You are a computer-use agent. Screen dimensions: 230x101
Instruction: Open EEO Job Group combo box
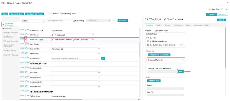(72, 40)
